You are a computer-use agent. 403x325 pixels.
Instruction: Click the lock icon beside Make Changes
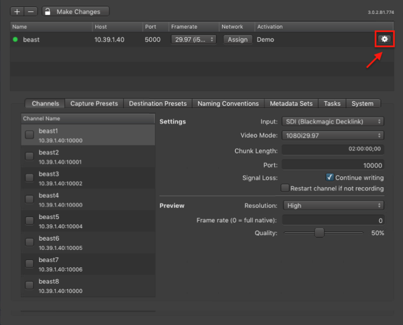pyautogui.click(x=48, y=11)
